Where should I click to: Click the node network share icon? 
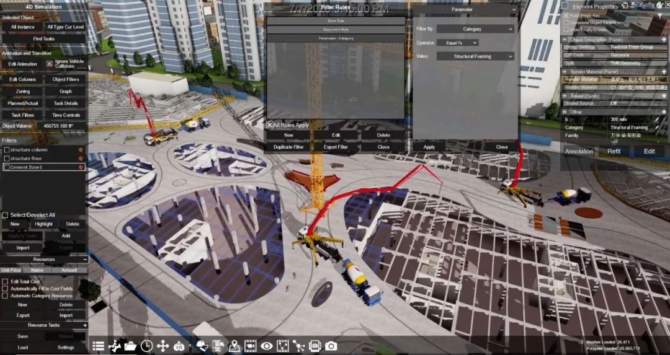[298, 346]
